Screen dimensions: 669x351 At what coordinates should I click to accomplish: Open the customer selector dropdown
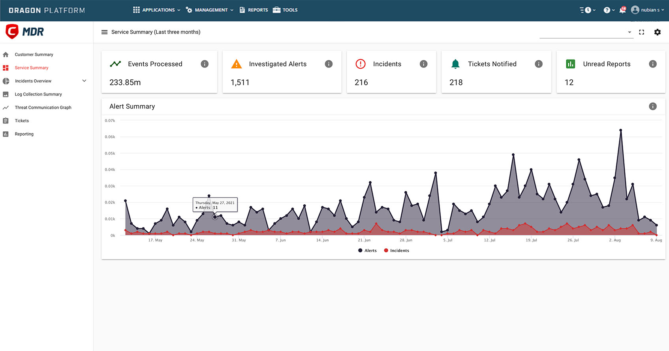pyautogui.click(x=586, y=32)
